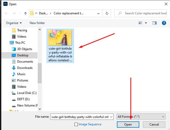The width and height of the screenshot is (170, 130).
Task: Focus the Search Color replacement tool field
Action: tap(140, 13)
